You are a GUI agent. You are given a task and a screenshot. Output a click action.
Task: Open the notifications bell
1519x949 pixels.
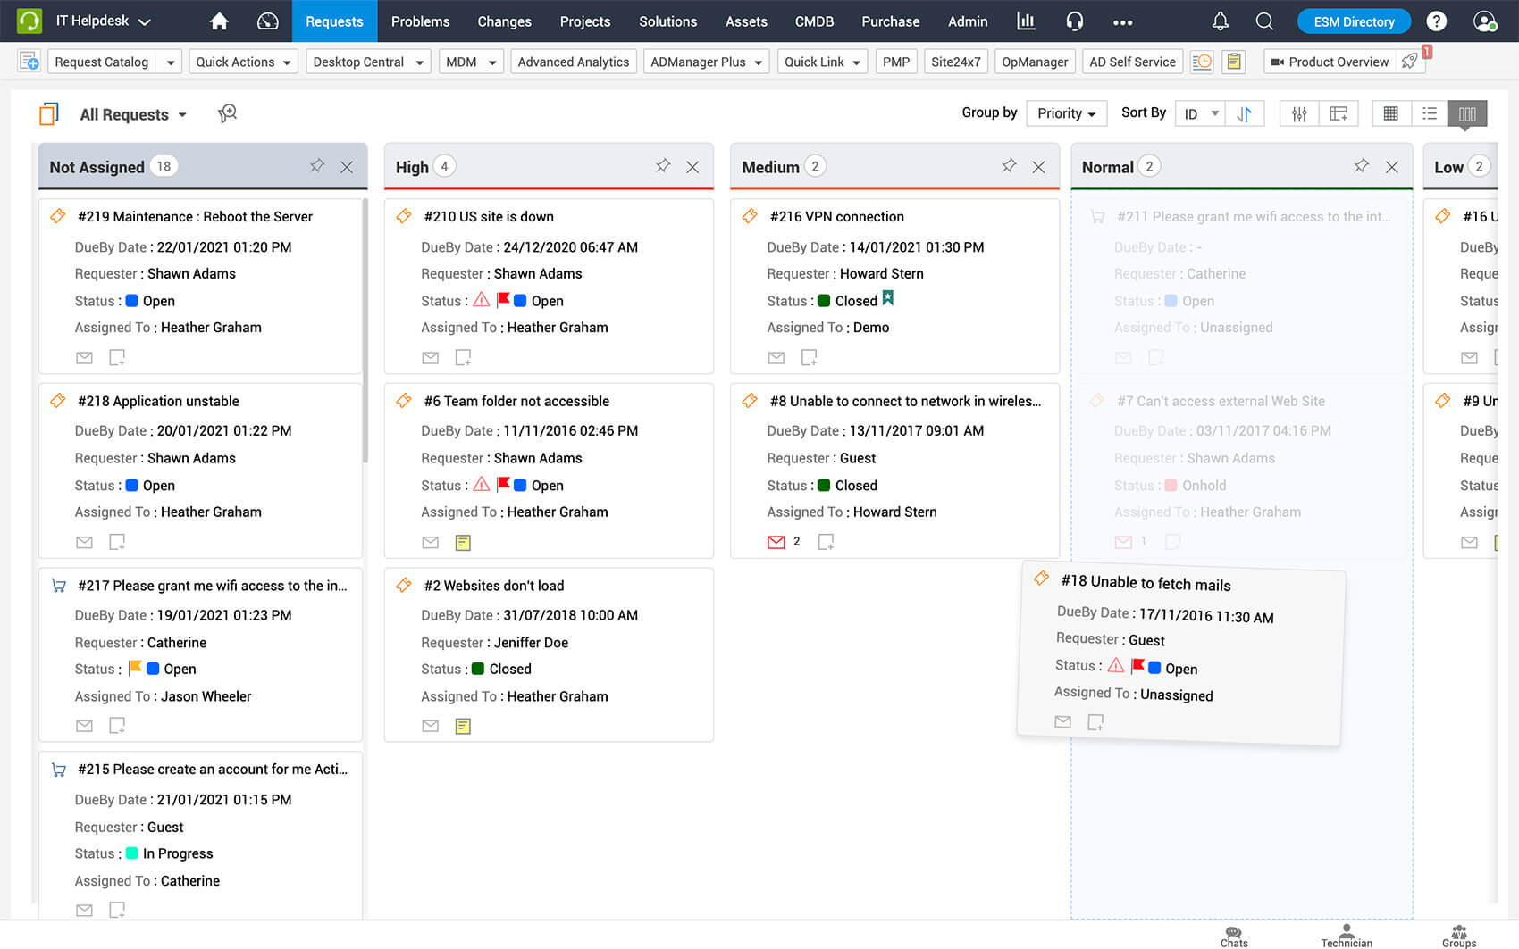[x=1220, y=21]
